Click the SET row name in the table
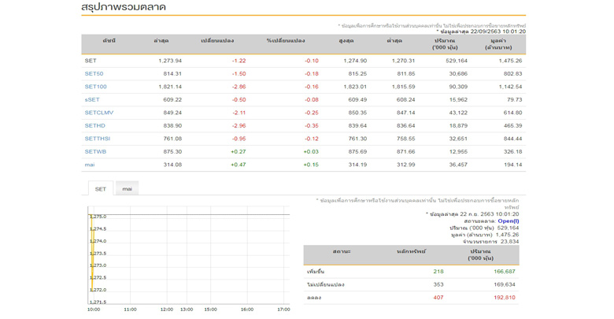The height and width of the screenshot is (319, 614). coord(91,61)
